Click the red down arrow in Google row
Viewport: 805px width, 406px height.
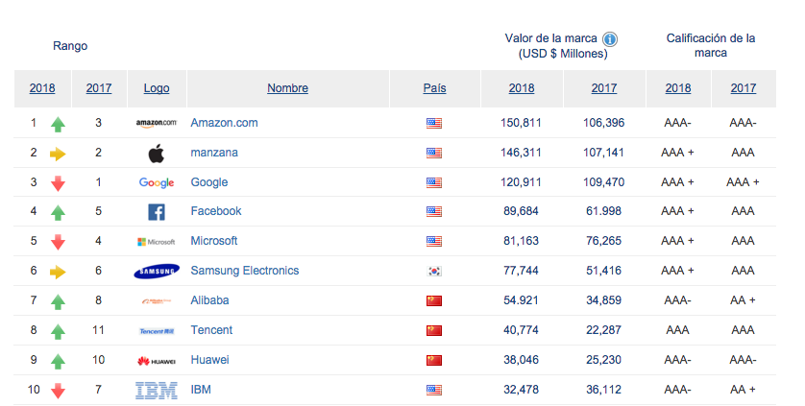tap(58, 183)
